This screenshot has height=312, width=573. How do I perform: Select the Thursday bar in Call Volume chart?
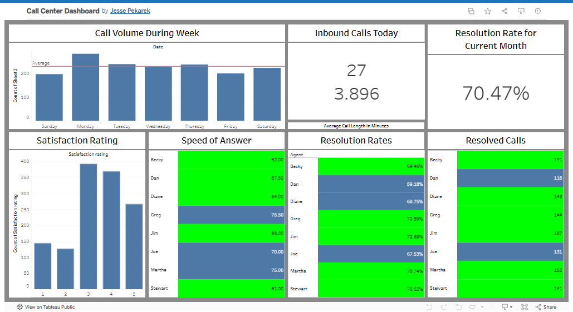pyautogui.click(x=194, y=93)
